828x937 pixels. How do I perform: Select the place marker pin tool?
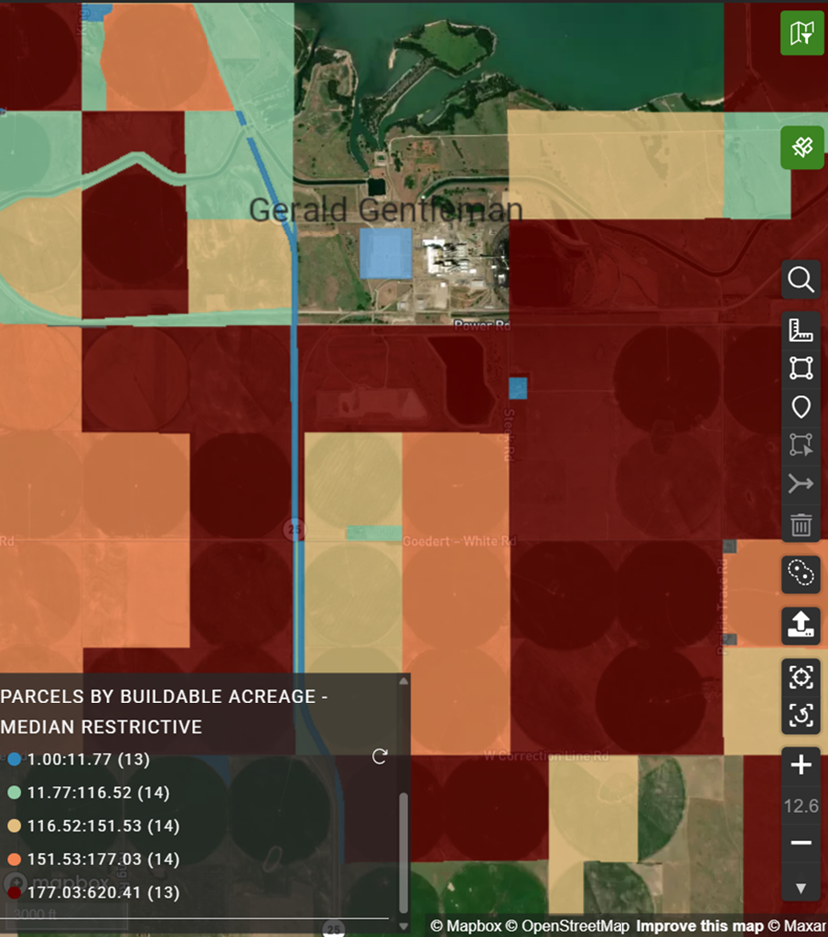click(x=801, y=407)
